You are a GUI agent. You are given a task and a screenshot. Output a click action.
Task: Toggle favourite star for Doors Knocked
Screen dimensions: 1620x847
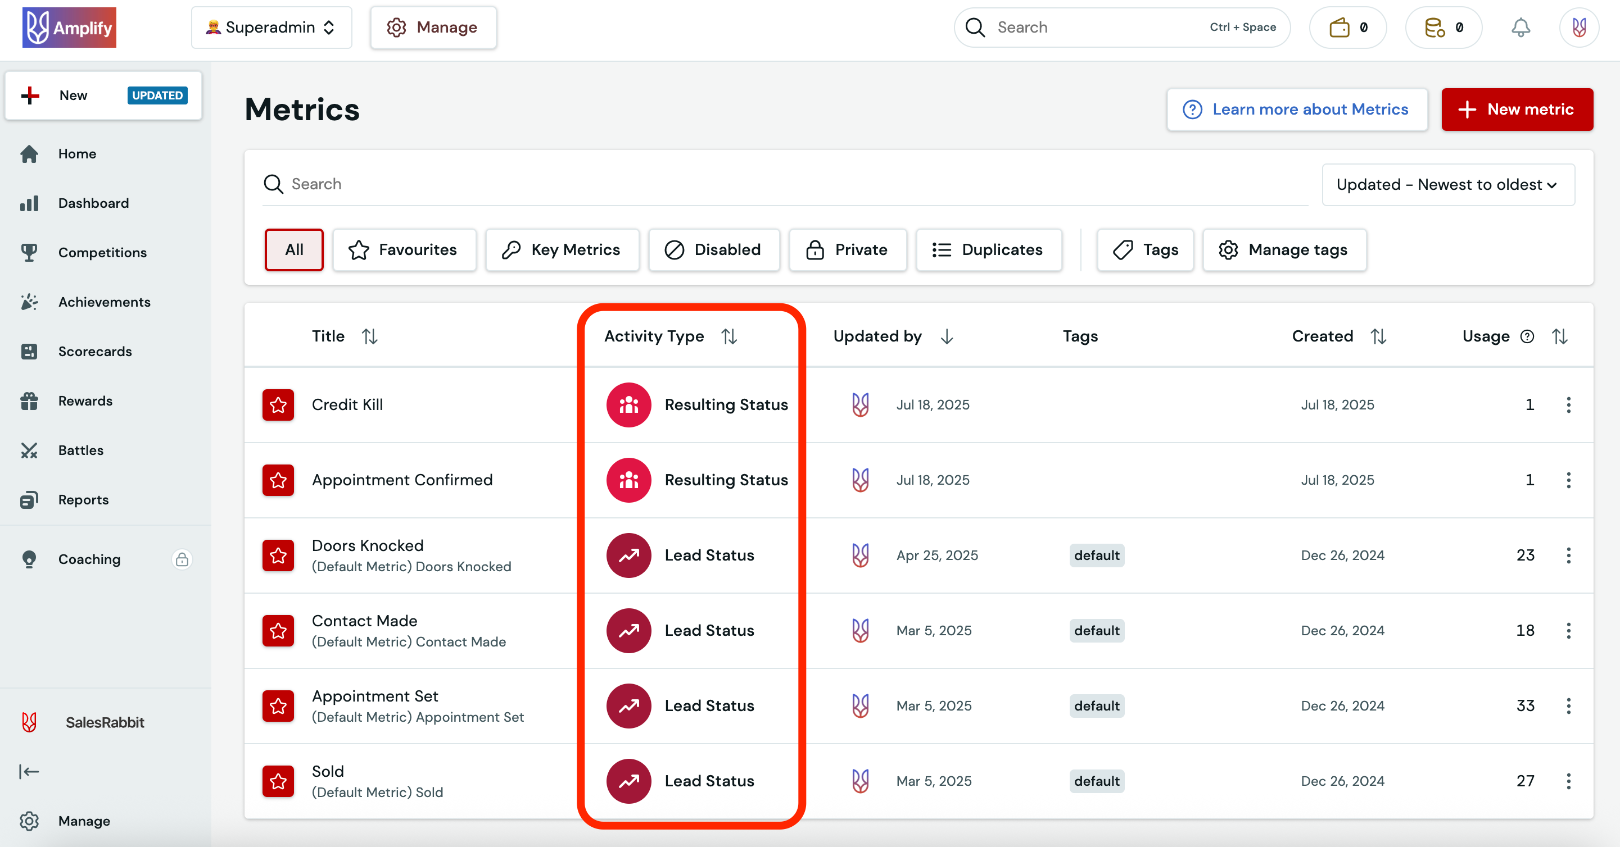point(278,555)
